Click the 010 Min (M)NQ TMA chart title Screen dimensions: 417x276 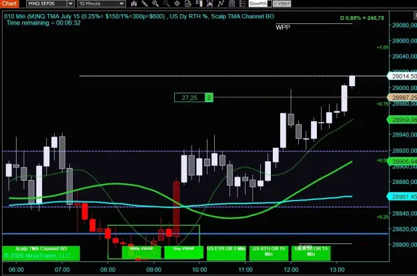point(139,16)
